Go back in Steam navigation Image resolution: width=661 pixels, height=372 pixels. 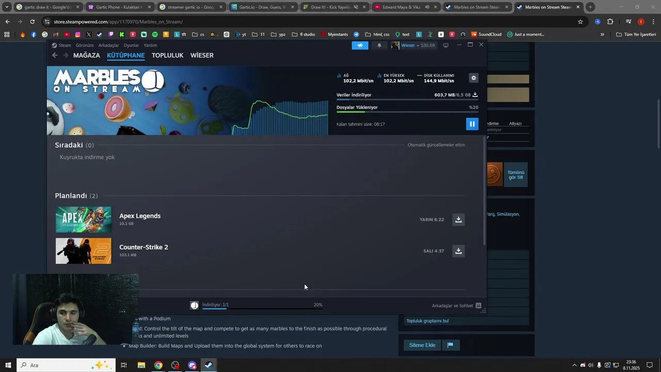click(x=55, y=55)
